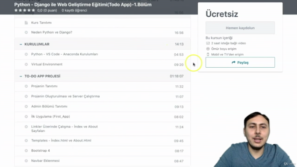Click the Bu kursun içeriği label

219,38
